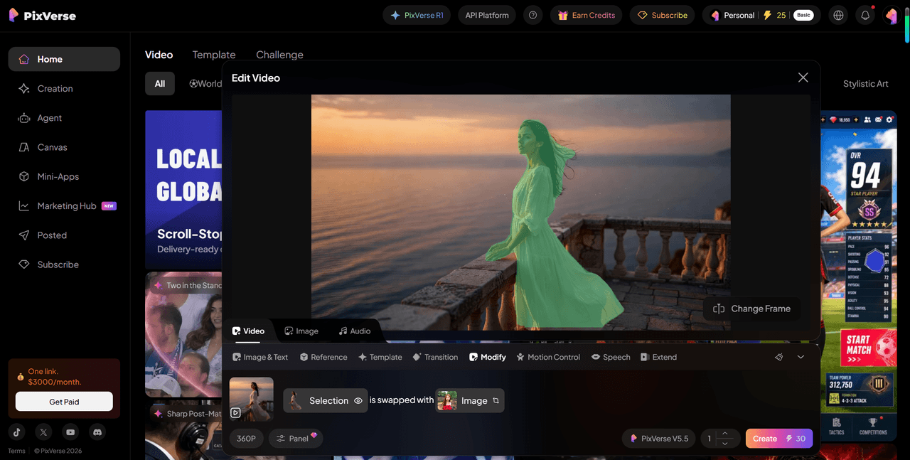
Task: Open the help question mark icon
Action: tap(533, 15)
